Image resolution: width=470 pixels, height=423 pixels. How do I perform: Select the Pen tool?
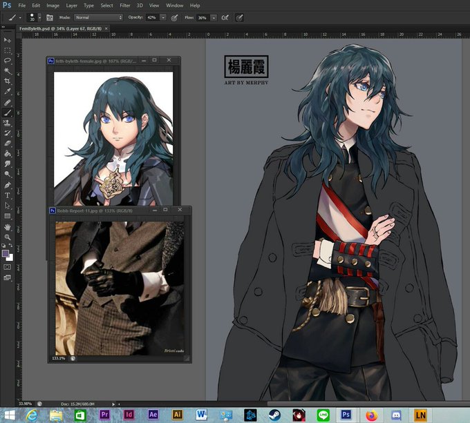coord(8,185)
